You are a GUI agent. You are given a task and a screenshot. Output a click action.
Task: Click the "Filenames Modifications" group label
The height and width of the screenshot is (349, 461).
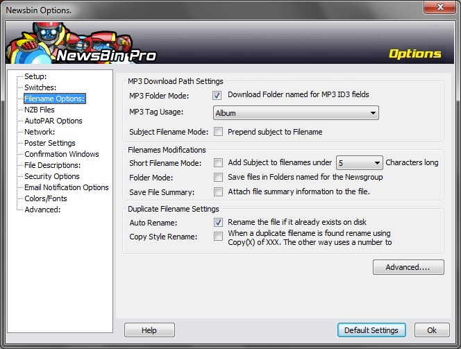(x=167, y=150)
